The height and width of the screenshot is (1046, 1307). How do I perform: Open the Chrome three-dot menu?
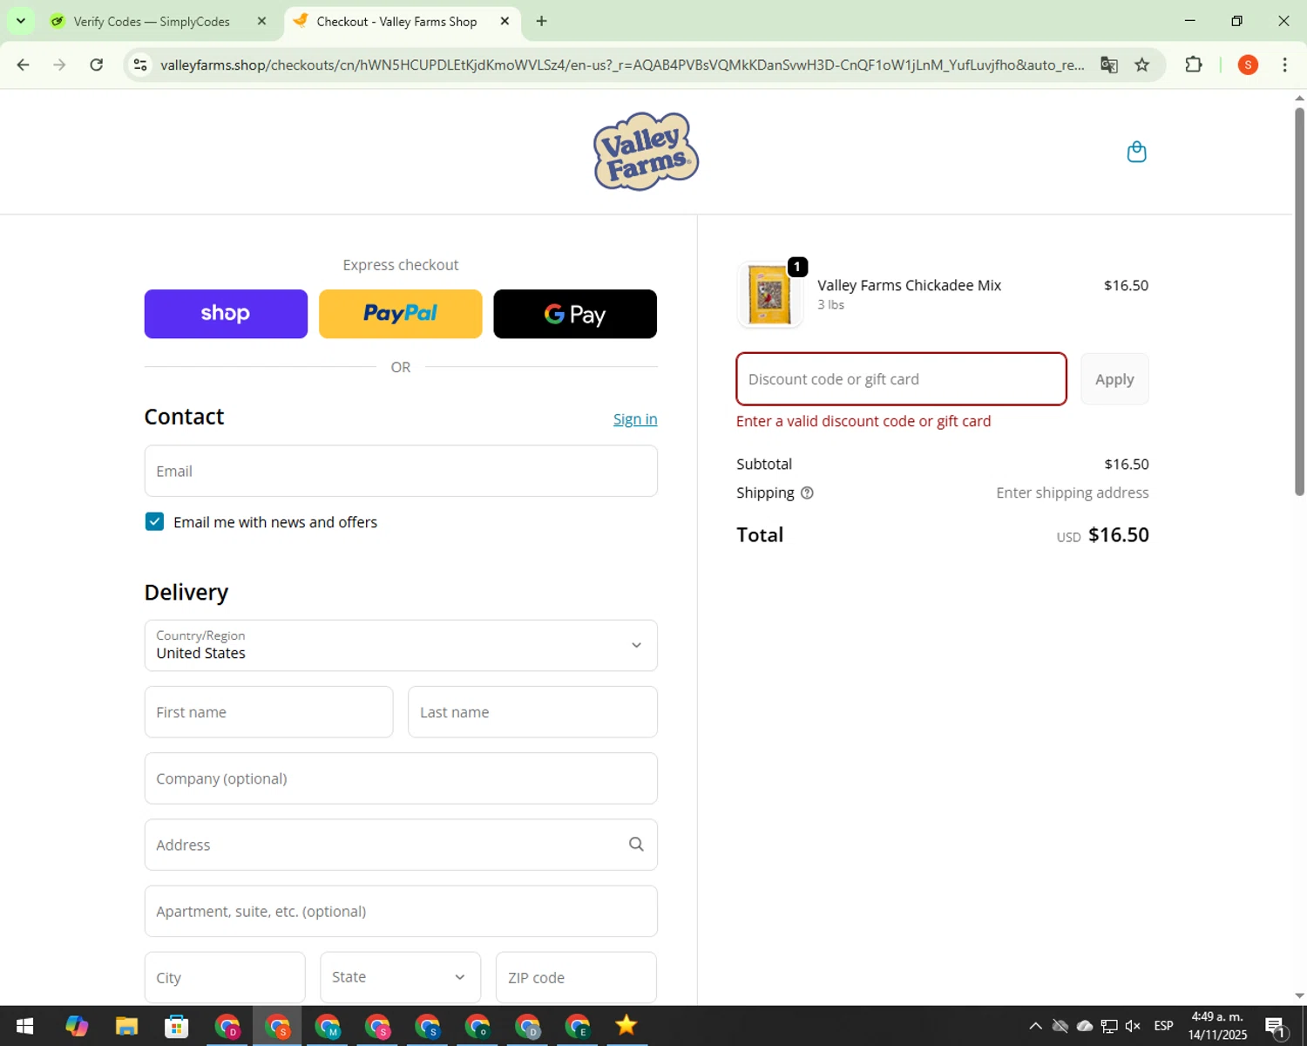tap(1284, 65)
